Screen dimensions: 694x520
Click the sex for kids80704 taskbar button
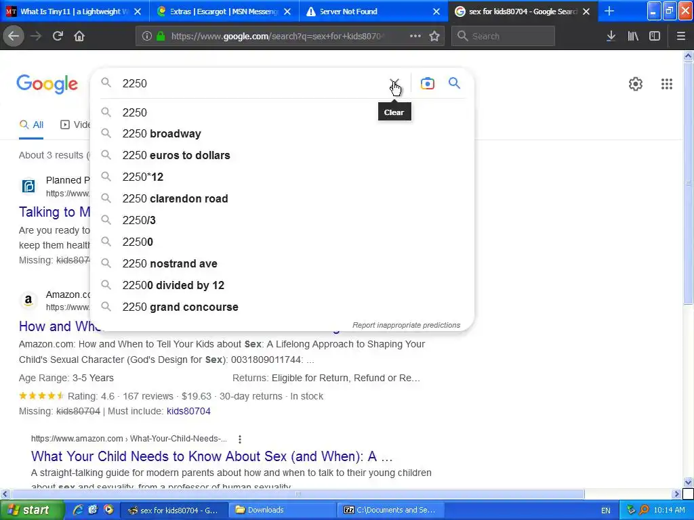coord(173,510)
